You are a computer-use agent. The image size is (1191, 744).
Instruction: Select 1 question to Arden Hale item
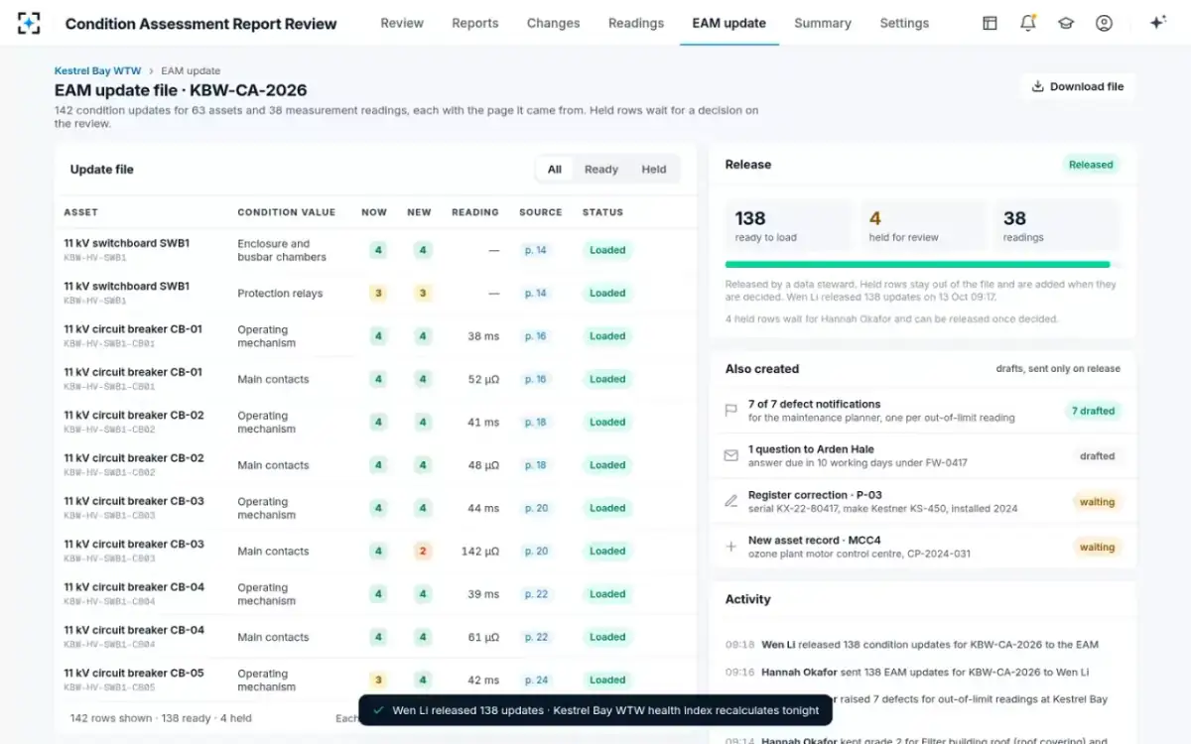coord(923,456)
